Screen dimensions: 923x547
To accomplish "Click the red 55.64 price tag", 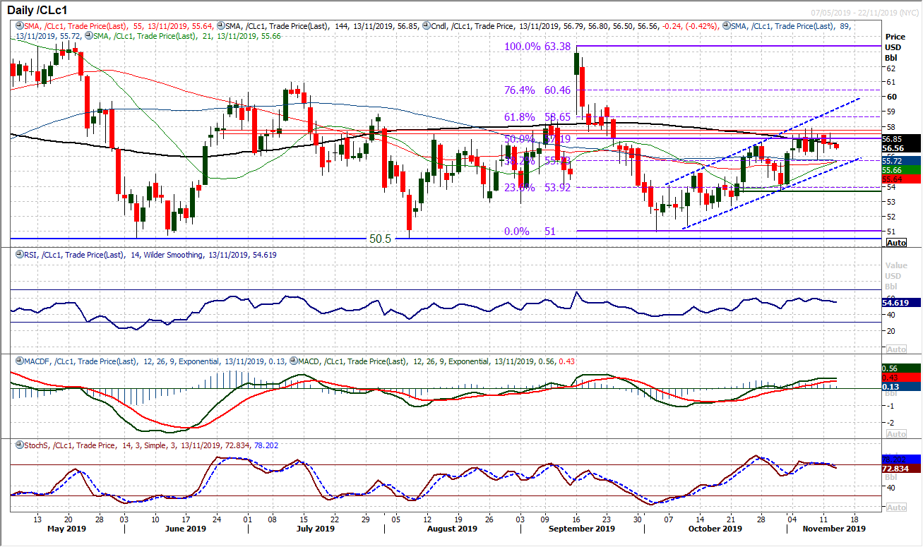I will coord(902,179).
